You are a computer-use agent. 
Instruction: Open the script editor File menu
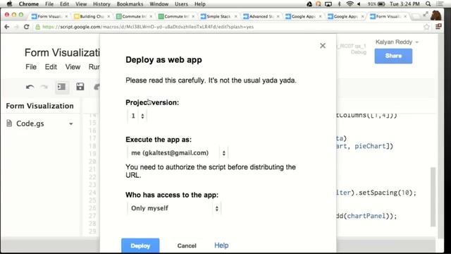(x=31, y=67)
